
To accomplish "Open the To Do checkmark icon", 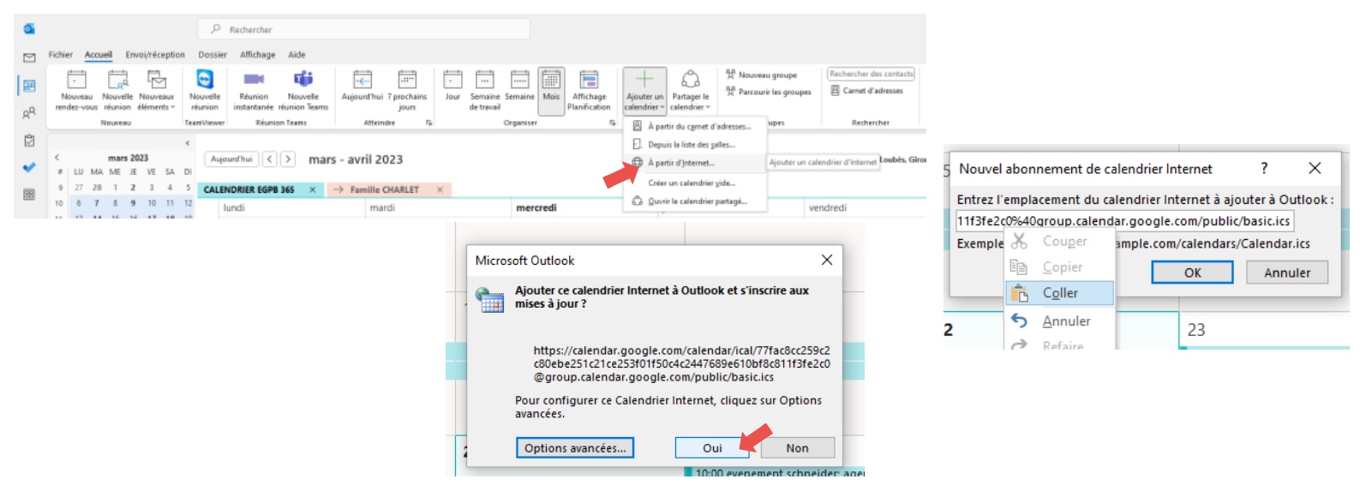I will tap(29, 168).
